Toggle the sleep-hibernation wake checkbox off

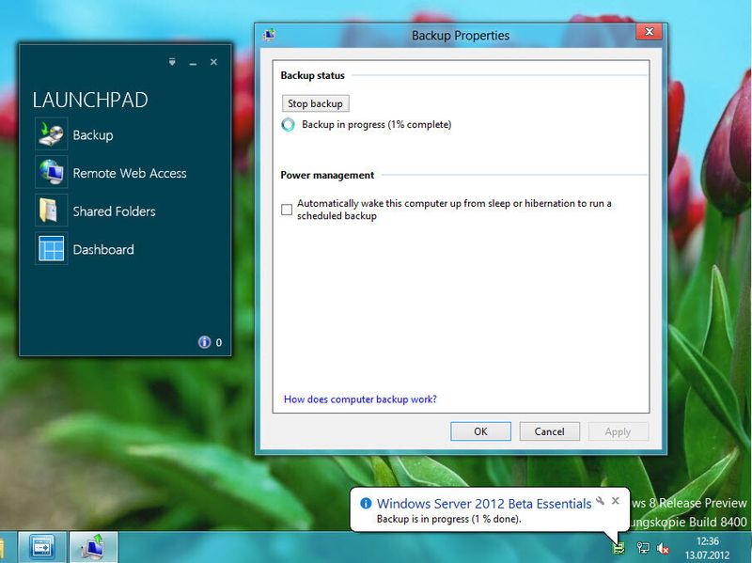tap(287, 210)
